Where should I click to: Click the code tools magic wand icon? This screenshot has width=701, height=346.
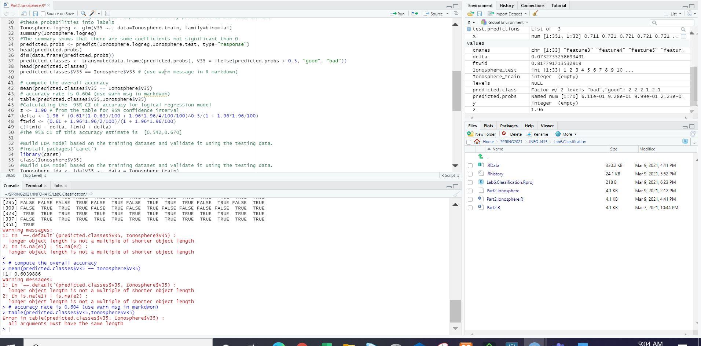pos(92,14)
